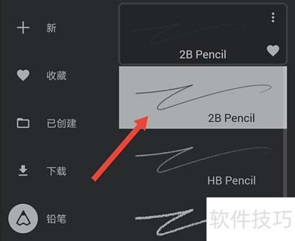295x241 pixels.
Task: Toggle favorite heart on 2B Pencil card
Action: pos(273,51)
